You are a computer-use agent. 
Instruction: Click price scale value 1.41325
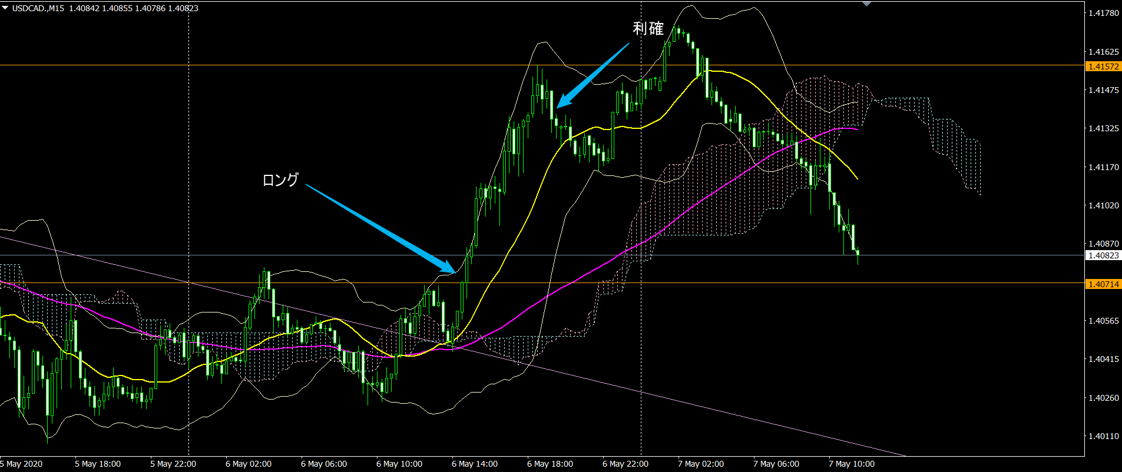point(1104,128)
